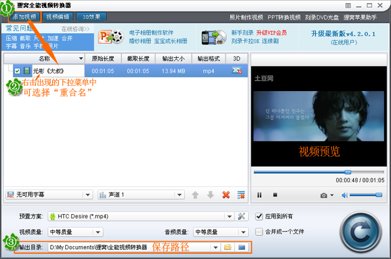This screenshot has height=259, width=391.
Task: Click the 压缩 FAQ link
Action: click(12, 38)
